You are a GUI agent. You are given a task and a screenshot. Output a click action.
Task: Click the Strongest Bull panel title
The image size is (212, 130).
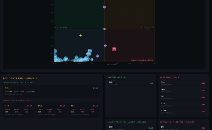[117, 77]
